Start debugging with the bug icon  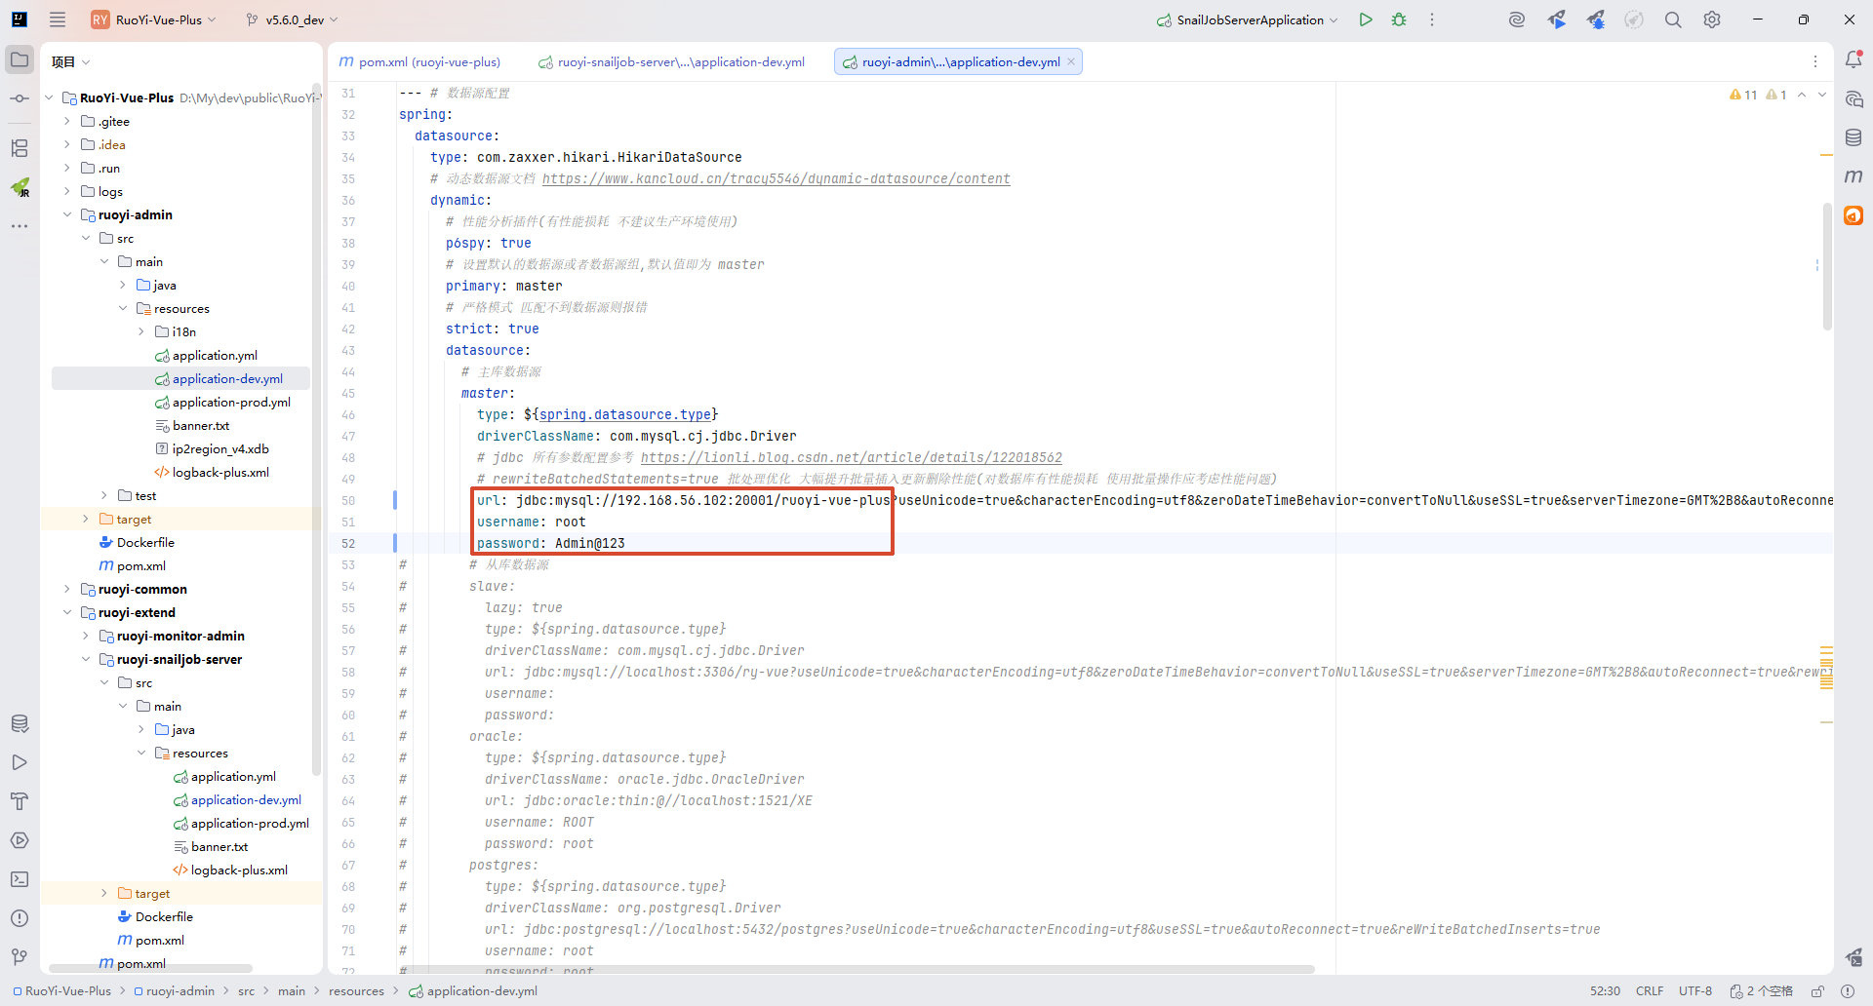click(1399, 19)
